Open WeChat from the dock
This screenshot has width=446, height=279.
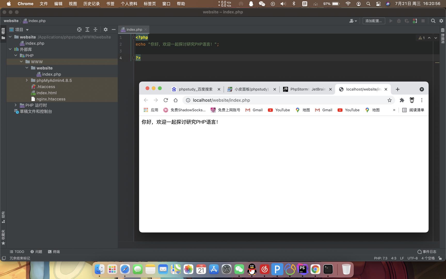[239, 269]
